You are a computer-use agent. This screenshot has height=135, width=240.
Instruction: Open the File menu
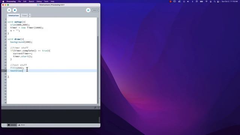tap(19, 1)
